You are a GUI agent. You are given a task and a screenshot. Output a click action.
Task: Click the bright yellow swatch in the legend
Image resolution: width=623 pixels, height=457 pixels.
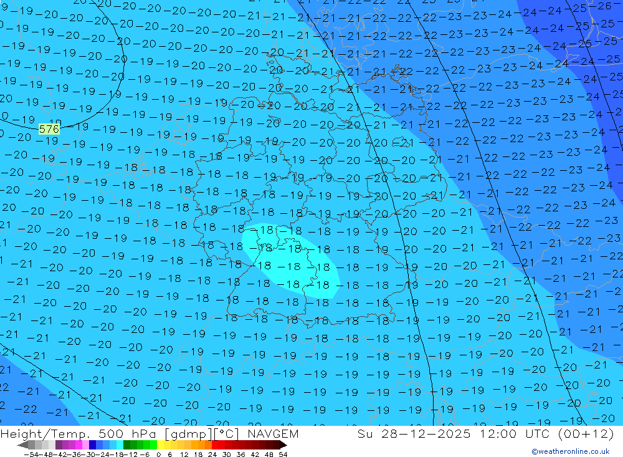coord(161,445)
